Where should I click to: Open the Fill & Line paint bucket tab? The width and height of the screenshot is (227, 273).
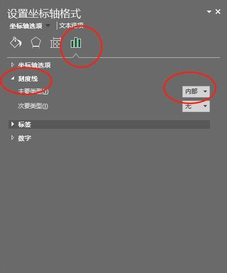(x=16, y=42)
